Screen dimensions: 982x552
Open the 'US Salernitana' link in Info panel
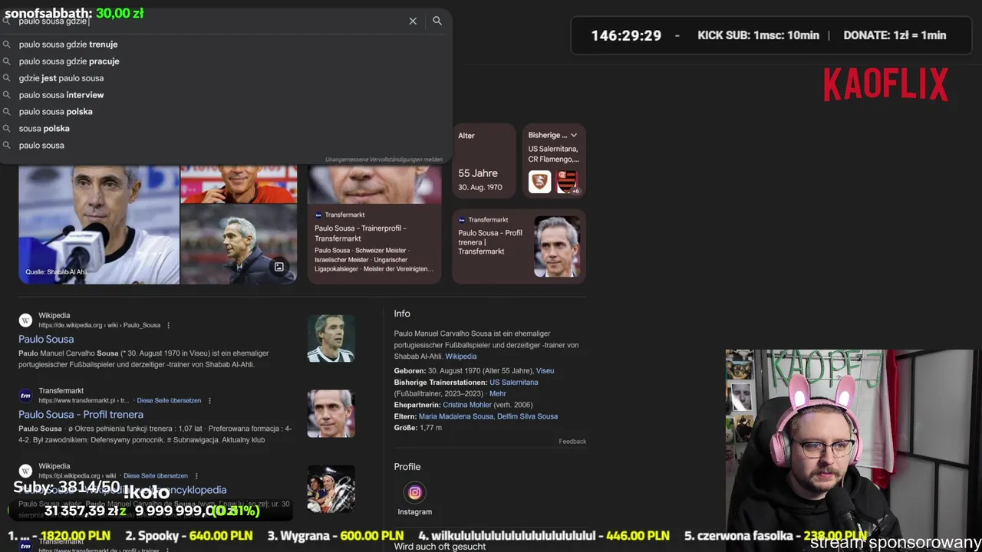pos(514,382)
